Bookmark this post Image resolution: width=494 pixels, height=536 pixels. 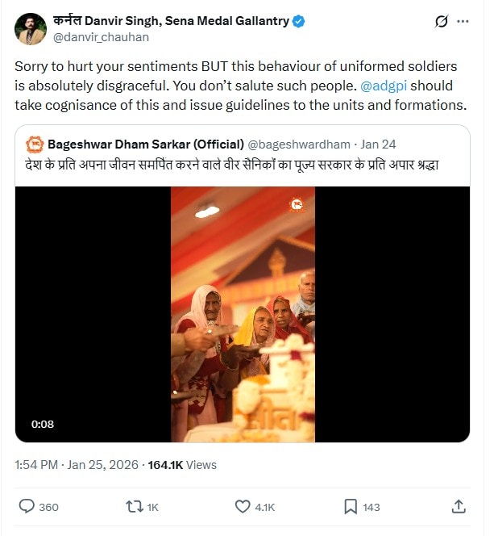[351, 506]
